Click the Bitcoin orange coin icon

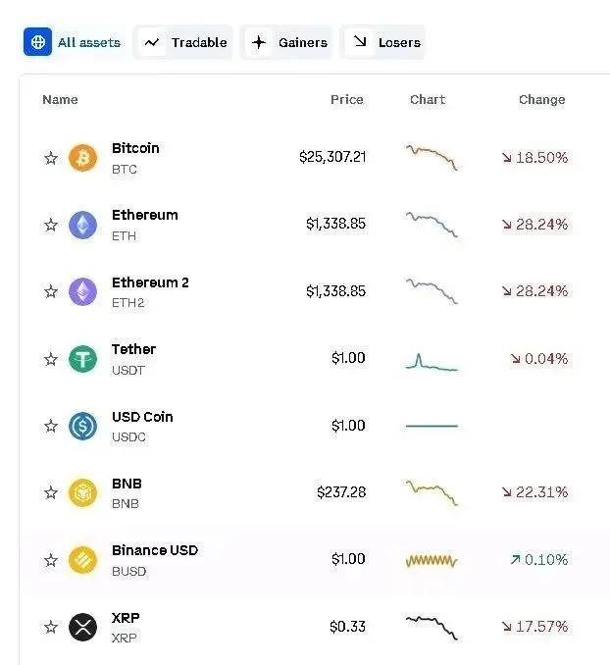tap(82, 158)
